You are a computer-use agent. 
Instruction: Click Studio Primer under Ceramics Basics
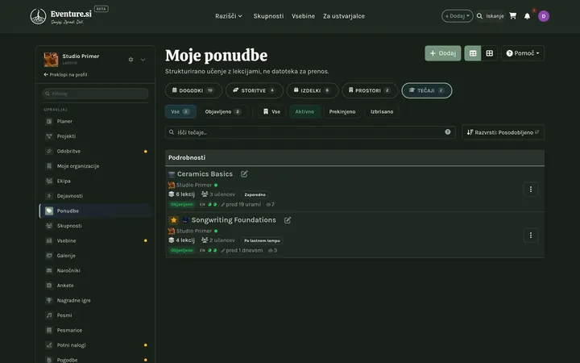(194, 185)
